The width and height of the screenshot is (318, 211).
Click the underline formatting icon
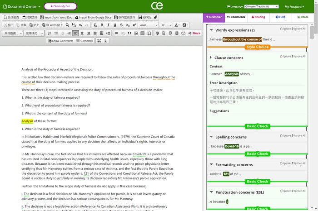pos(114,25)
